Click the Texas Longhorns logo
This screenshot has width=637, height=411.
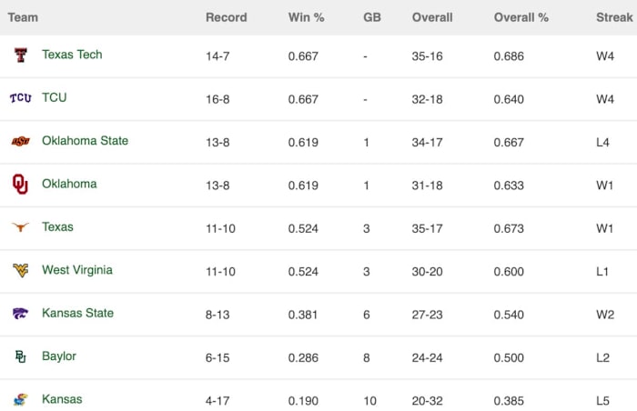[20, 227]
